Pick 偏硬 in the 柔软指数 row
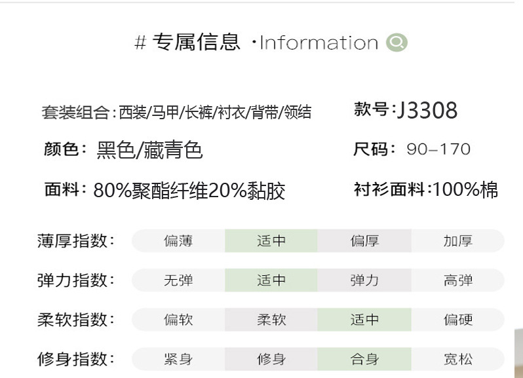The height and width of the screenshot is (378, 523). click(457, 320)
